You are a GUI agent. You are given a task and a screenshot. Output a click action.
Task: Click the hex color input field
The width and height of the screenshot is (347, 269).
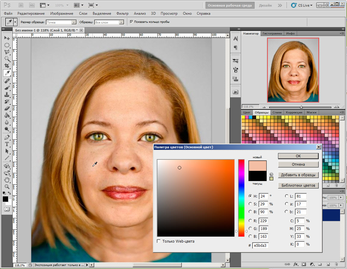(260, 245)
